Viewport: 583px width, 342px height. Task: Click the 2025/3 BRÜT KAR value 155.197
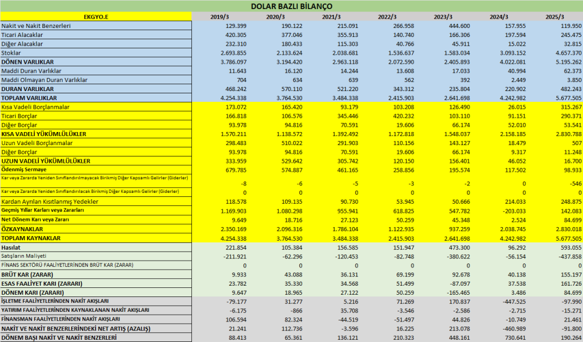569,275
